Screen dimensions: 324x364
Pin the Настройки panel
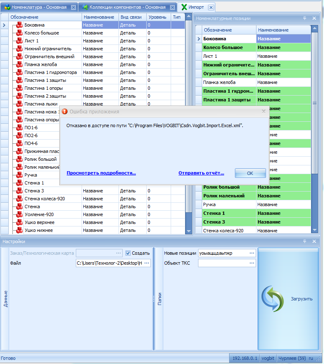pos(305,241)
